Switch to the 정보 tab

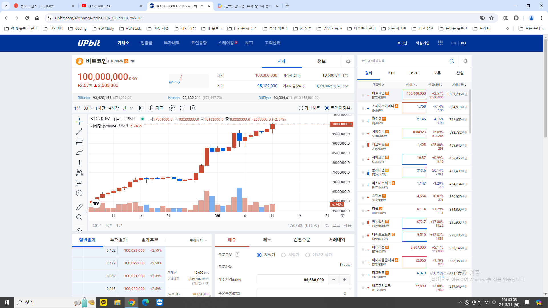pos(321,61)
